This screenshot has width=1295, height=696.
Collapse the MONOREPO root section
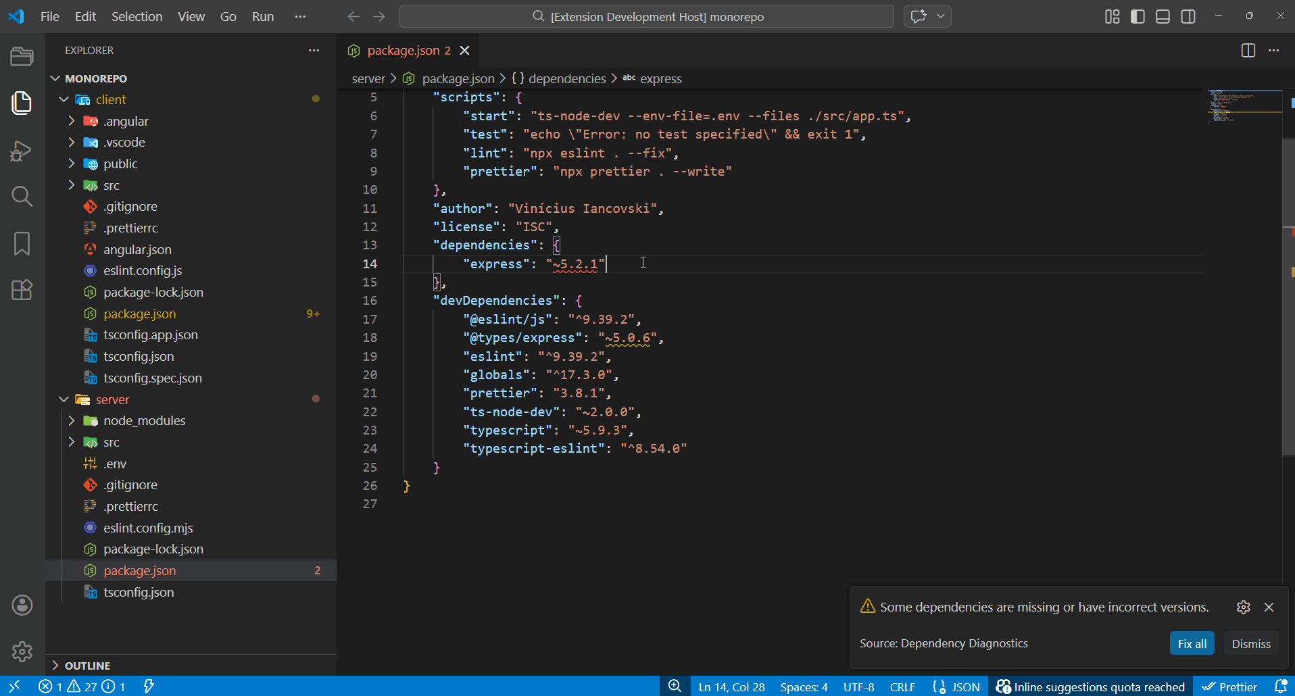tap(55, 78)
